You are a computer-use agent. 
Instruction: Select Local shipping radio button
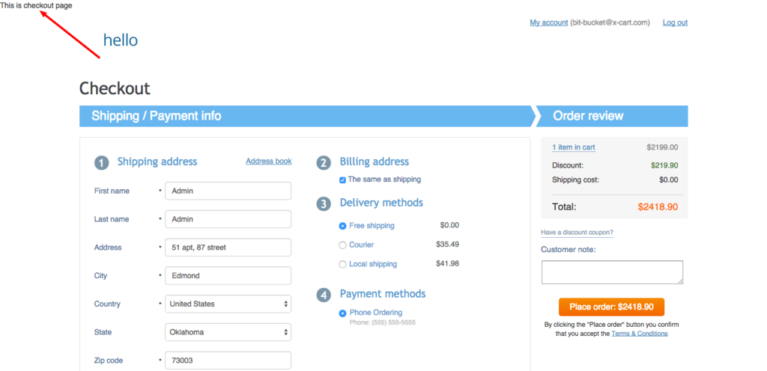[343, 265]
